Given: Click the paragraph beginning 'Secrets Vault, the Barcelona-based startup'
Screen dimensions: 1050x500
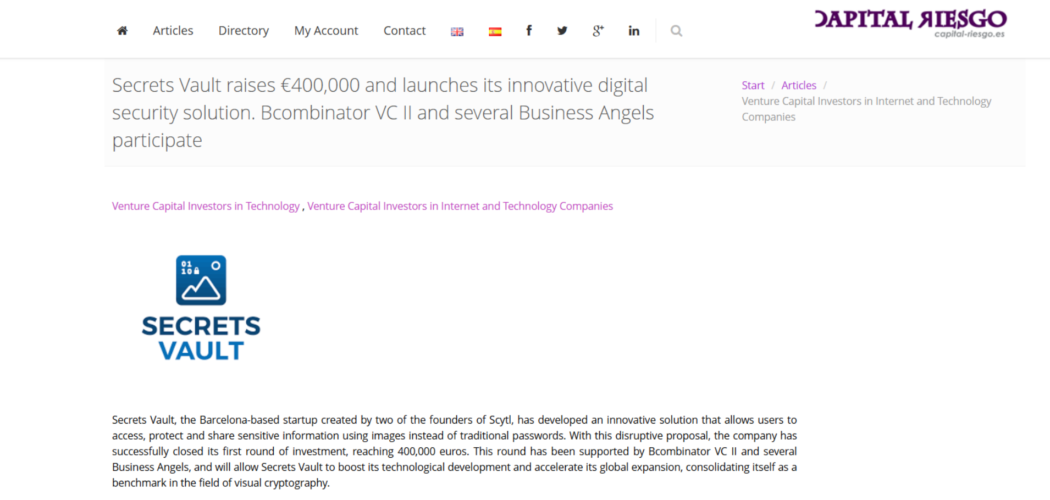Looking at the screenshot, I should tap(455, 451).
